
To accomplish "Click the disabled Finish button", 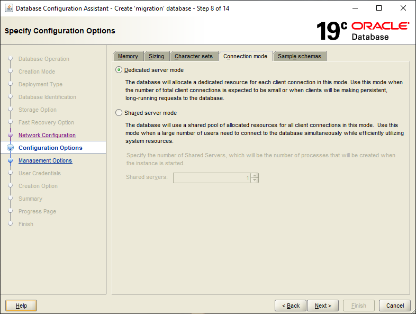I will (359, 306).
